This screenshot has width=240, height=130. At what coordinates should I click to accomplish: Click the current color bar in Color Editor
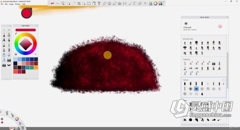tap(25, 30)
